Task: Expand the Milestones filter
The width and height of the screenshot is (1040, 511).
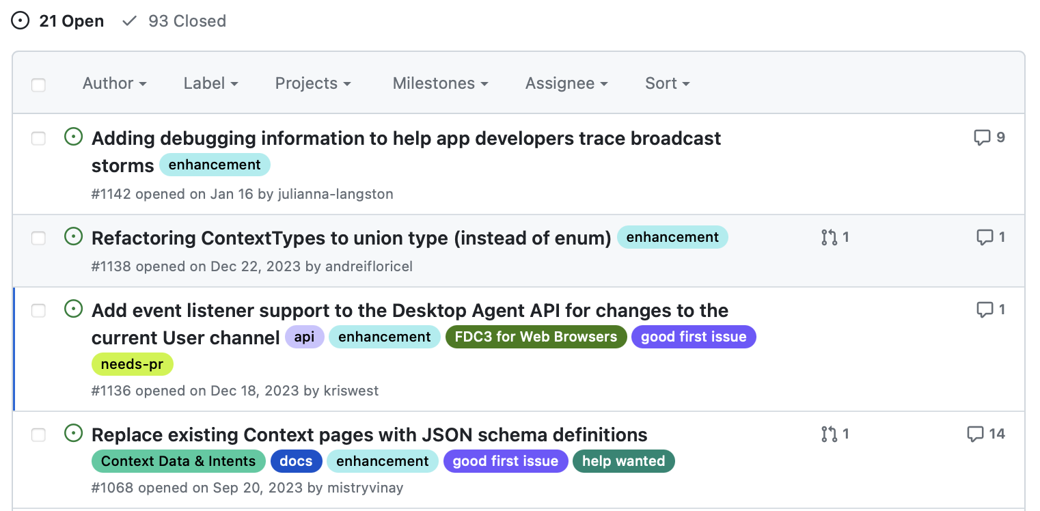Action: click(x=439, y=83)
